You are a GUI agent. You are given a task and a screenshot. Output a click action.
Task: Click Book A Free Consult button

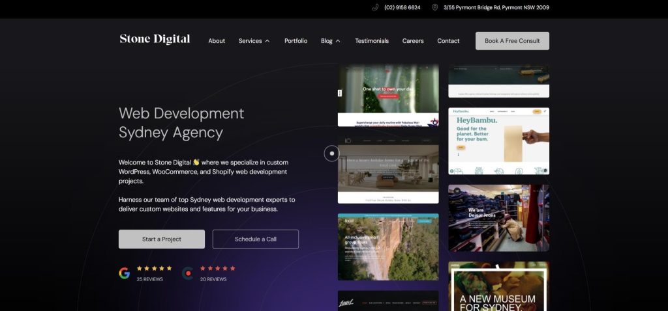[512, 41]
